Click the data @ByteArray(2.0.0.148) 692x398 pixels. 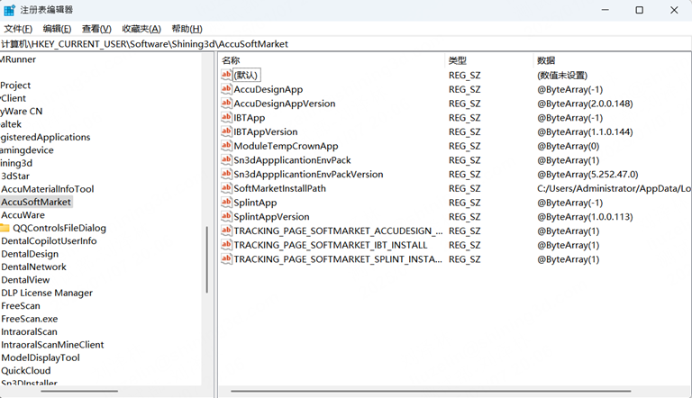click(585, 104)
